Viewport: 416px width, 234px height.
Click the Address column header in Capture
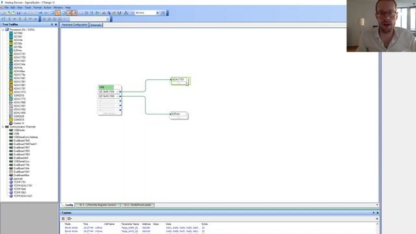pos(146,224)
